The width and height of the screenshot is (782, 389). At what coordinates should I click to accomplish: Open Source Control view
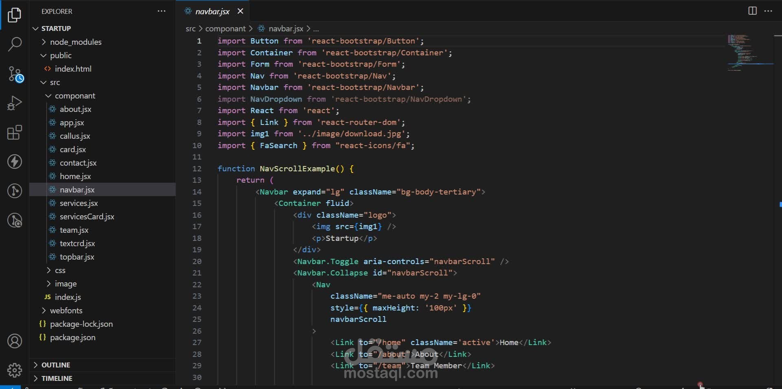click(15, 74)
